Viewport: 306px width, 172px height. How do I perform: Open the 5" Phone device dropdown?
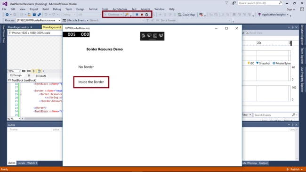point(35,33)
